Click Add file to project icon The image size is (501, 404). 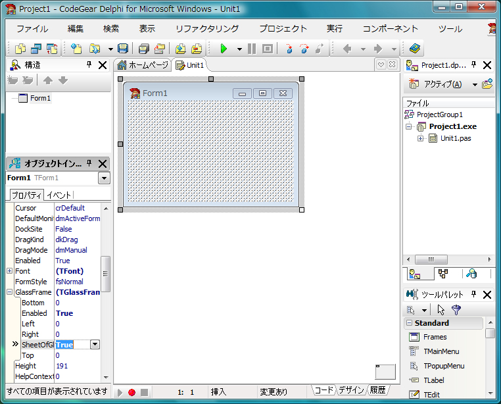[x=181, y=49]
